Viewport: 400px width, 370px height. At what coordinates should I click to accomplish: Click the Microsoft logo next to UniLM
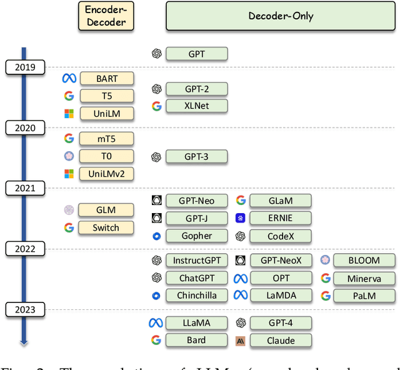click(69, 114)
